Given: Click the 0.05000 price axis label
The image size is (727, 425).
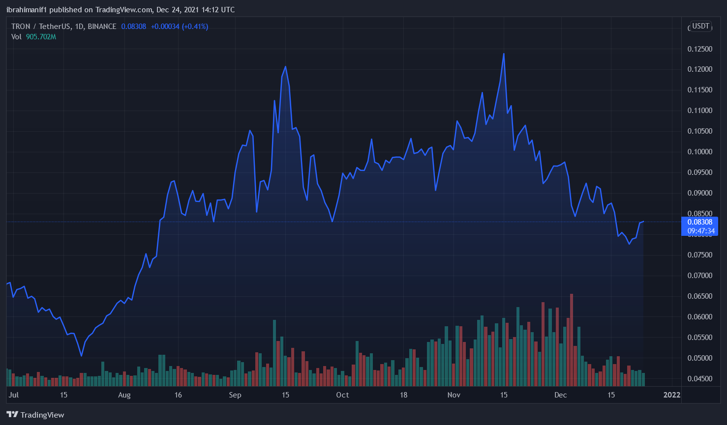Looking at the screenshot, I should [x=699, y=358].
